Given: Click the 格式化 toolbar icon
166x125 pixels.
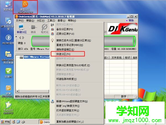Looking at the screenshot, I should 45,29.
